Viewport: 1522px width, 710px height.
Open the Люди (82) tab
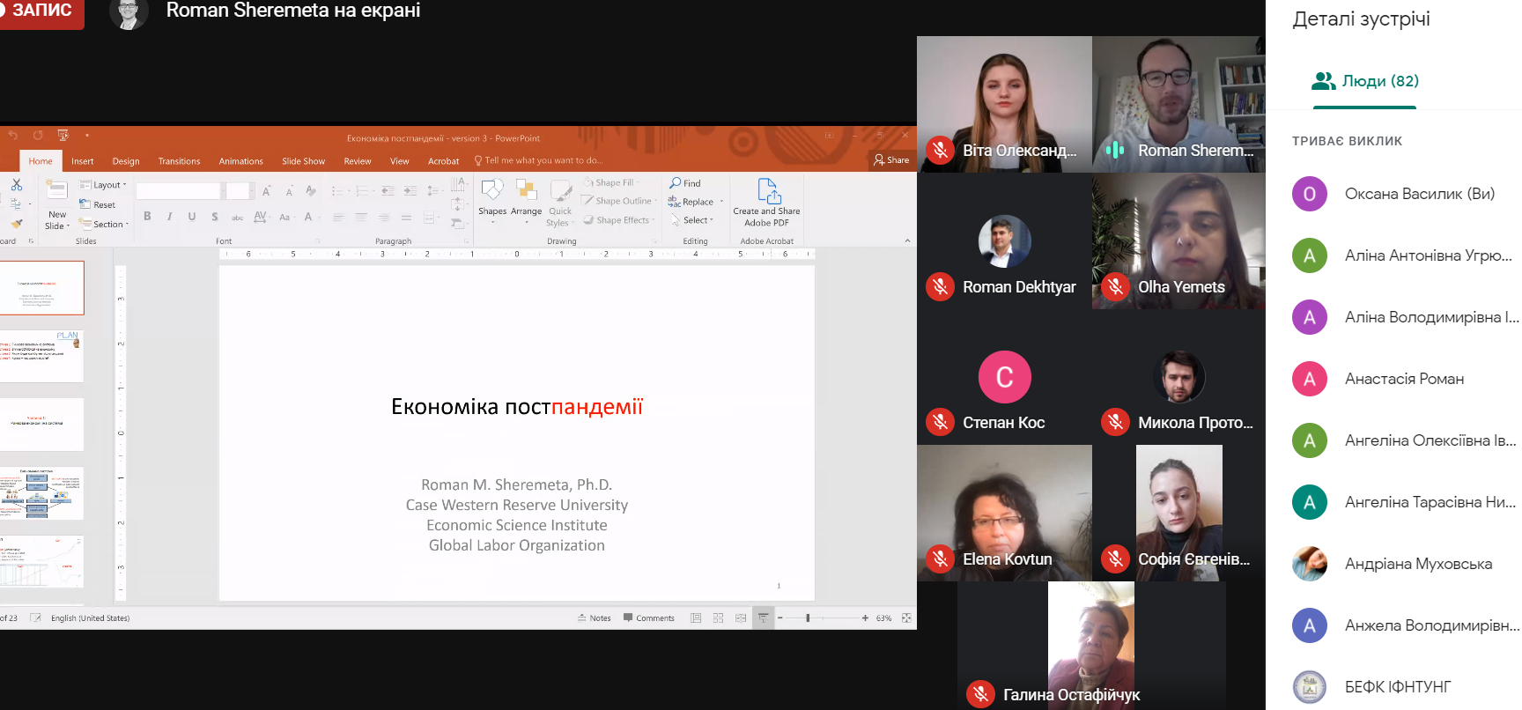coord(1364,81)
